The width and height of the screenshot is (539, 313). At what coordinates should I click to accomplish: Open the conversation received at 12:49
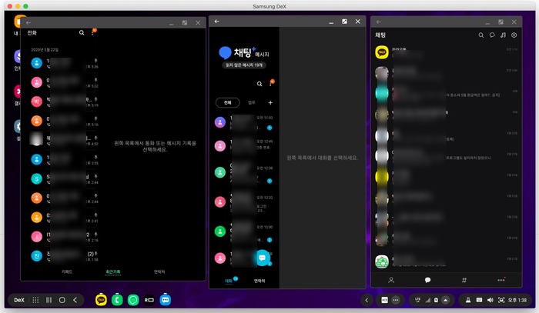244,145
